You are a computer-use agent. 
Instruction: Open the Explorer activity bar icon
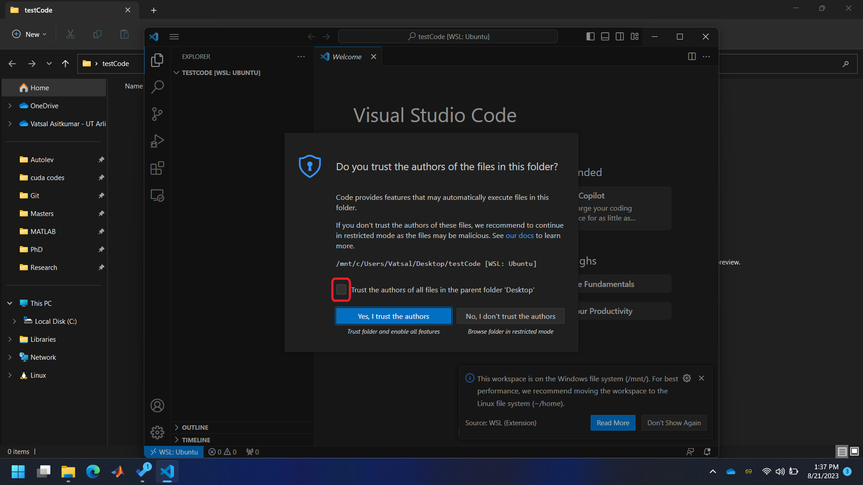[157, 60]
